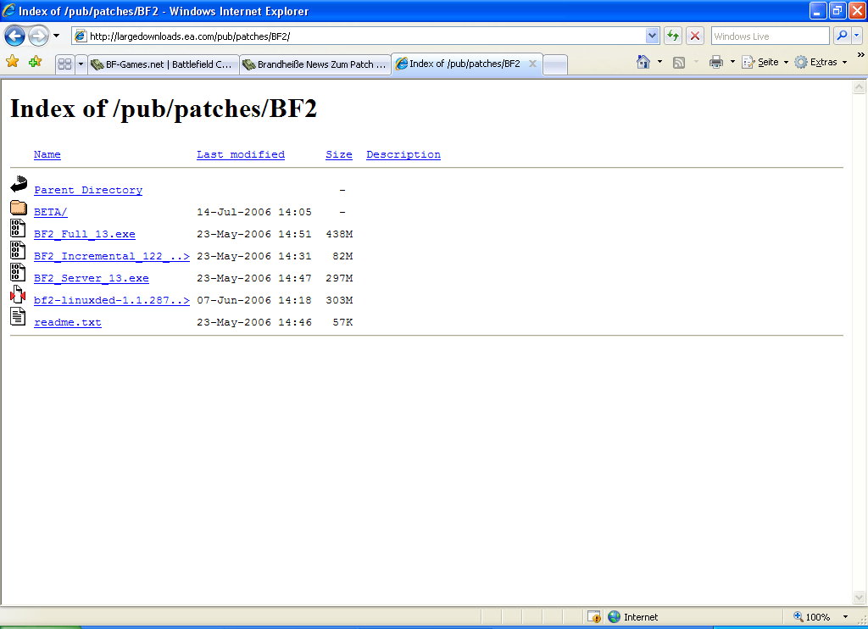Viewport: 868px width, 629px height.
Task: Click the Print icon
Action: 716,62
